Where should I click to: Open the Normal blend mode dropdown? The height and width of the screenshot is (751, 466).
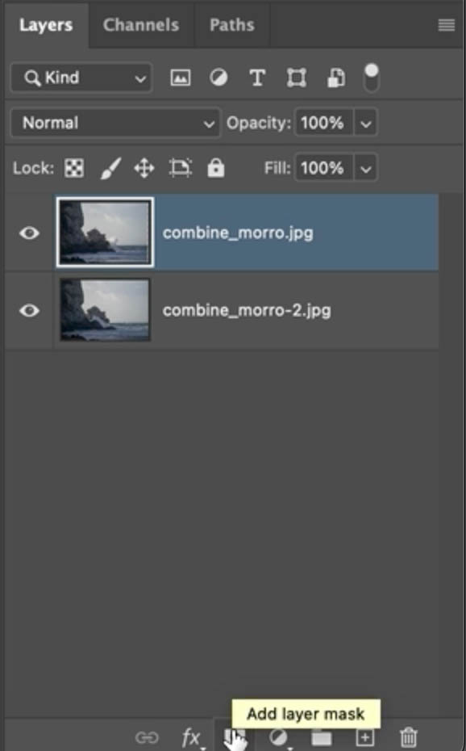pos(115,123)
